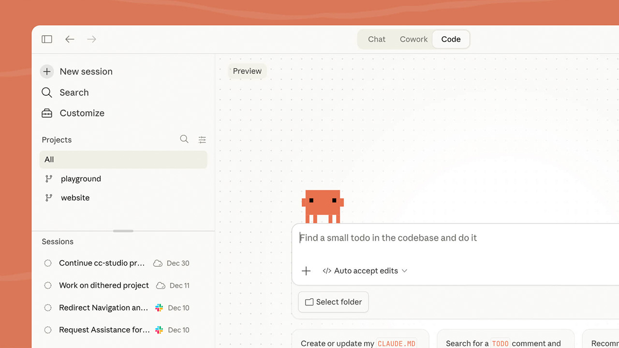The image size is (619, 348).
Task: Toggle the sidebar panel icon
Action: coord(47,39)
